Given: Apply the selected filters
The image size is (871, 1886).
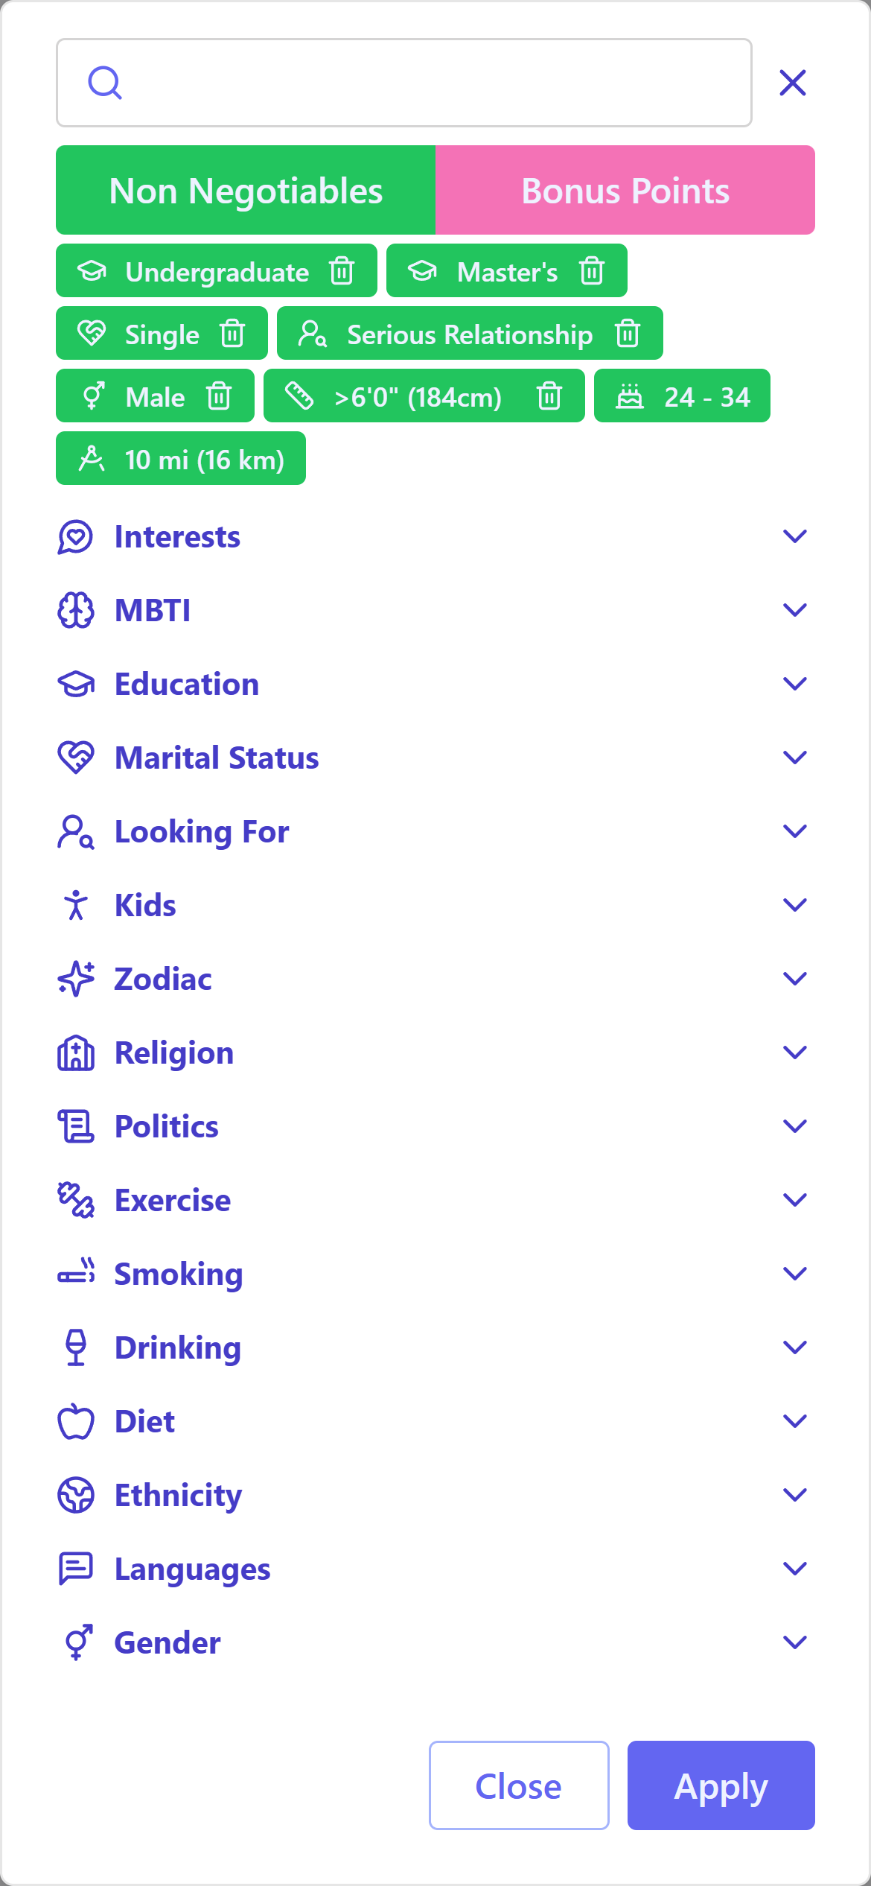Looking at the screenshot, I should pyautogui.click(x=721, y=1785).
